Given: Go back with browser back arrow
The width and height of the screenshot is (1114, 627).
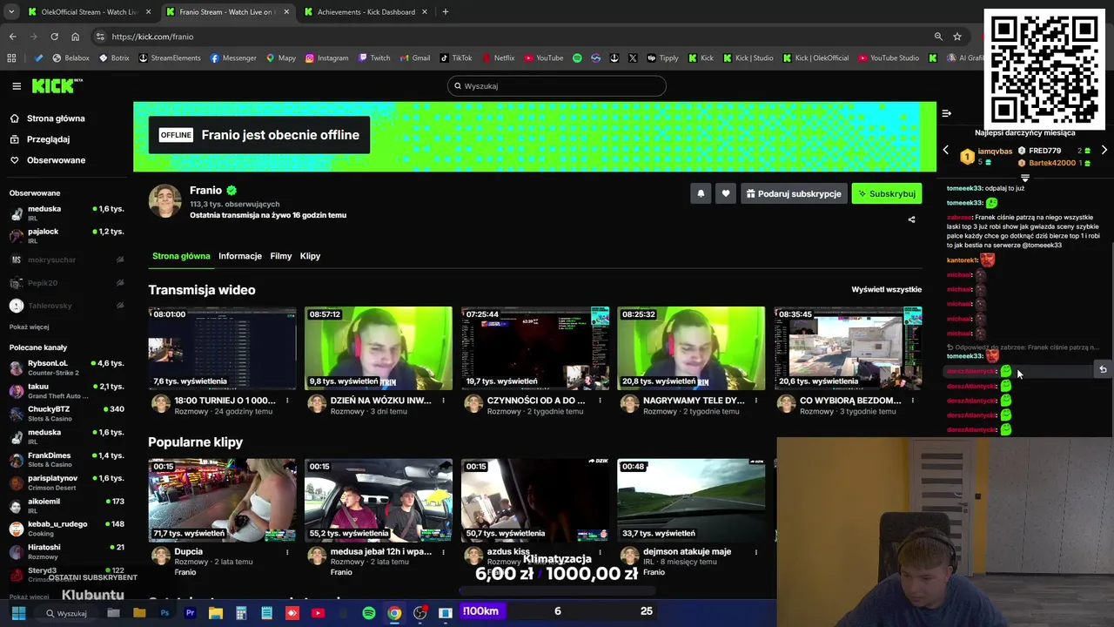Looking at the screenshot, I should pyautogui.click(x=12, y=37).
